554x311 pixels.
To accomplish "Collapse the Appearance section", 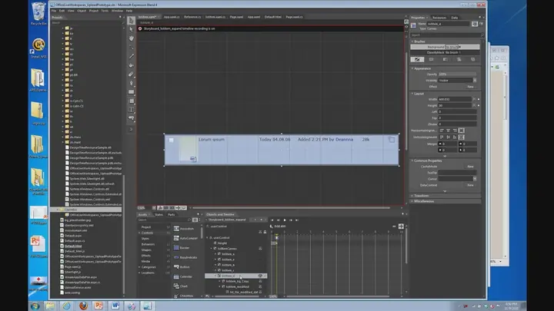I will click(412, 68).
